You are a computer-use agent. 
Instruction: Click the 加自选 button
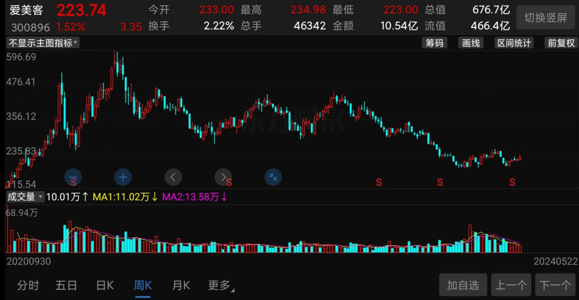[463, 285]
